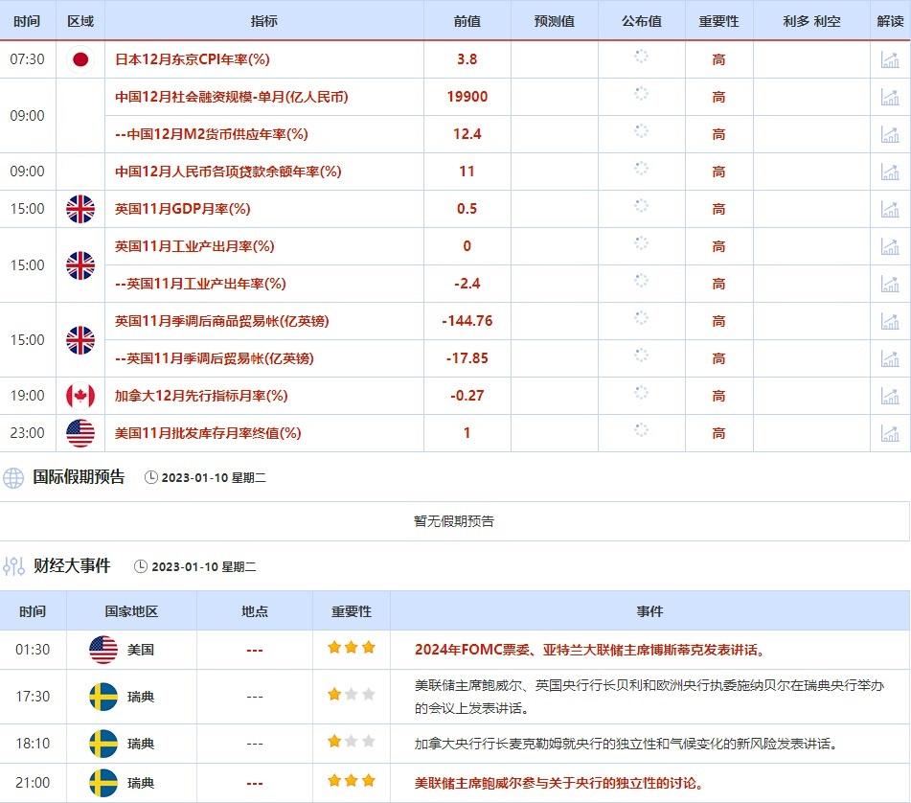
Task: Open chart icon for 中国12月M2货币供应年率
Action: pyautogui.click(x=890, y=134)
